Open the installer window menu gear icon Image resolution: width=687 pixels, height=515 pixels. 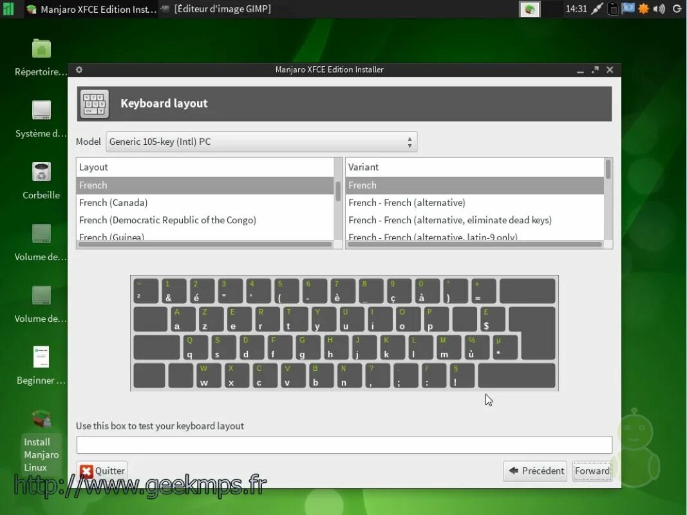[x=79, y=70]
